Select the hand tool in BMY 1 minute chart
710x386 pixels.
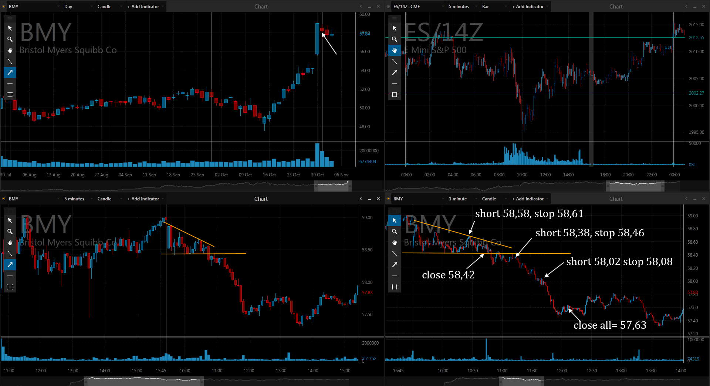[395, 243]
